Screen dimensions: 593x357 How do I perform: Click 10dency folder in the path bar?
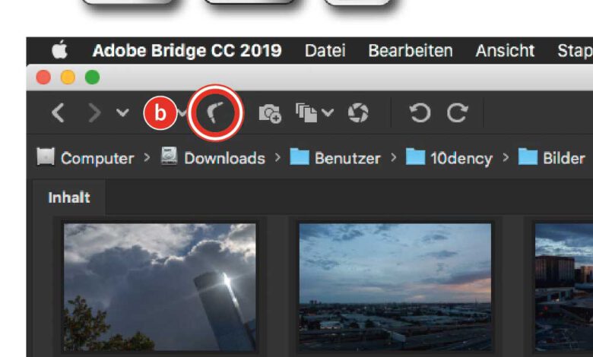449,157
